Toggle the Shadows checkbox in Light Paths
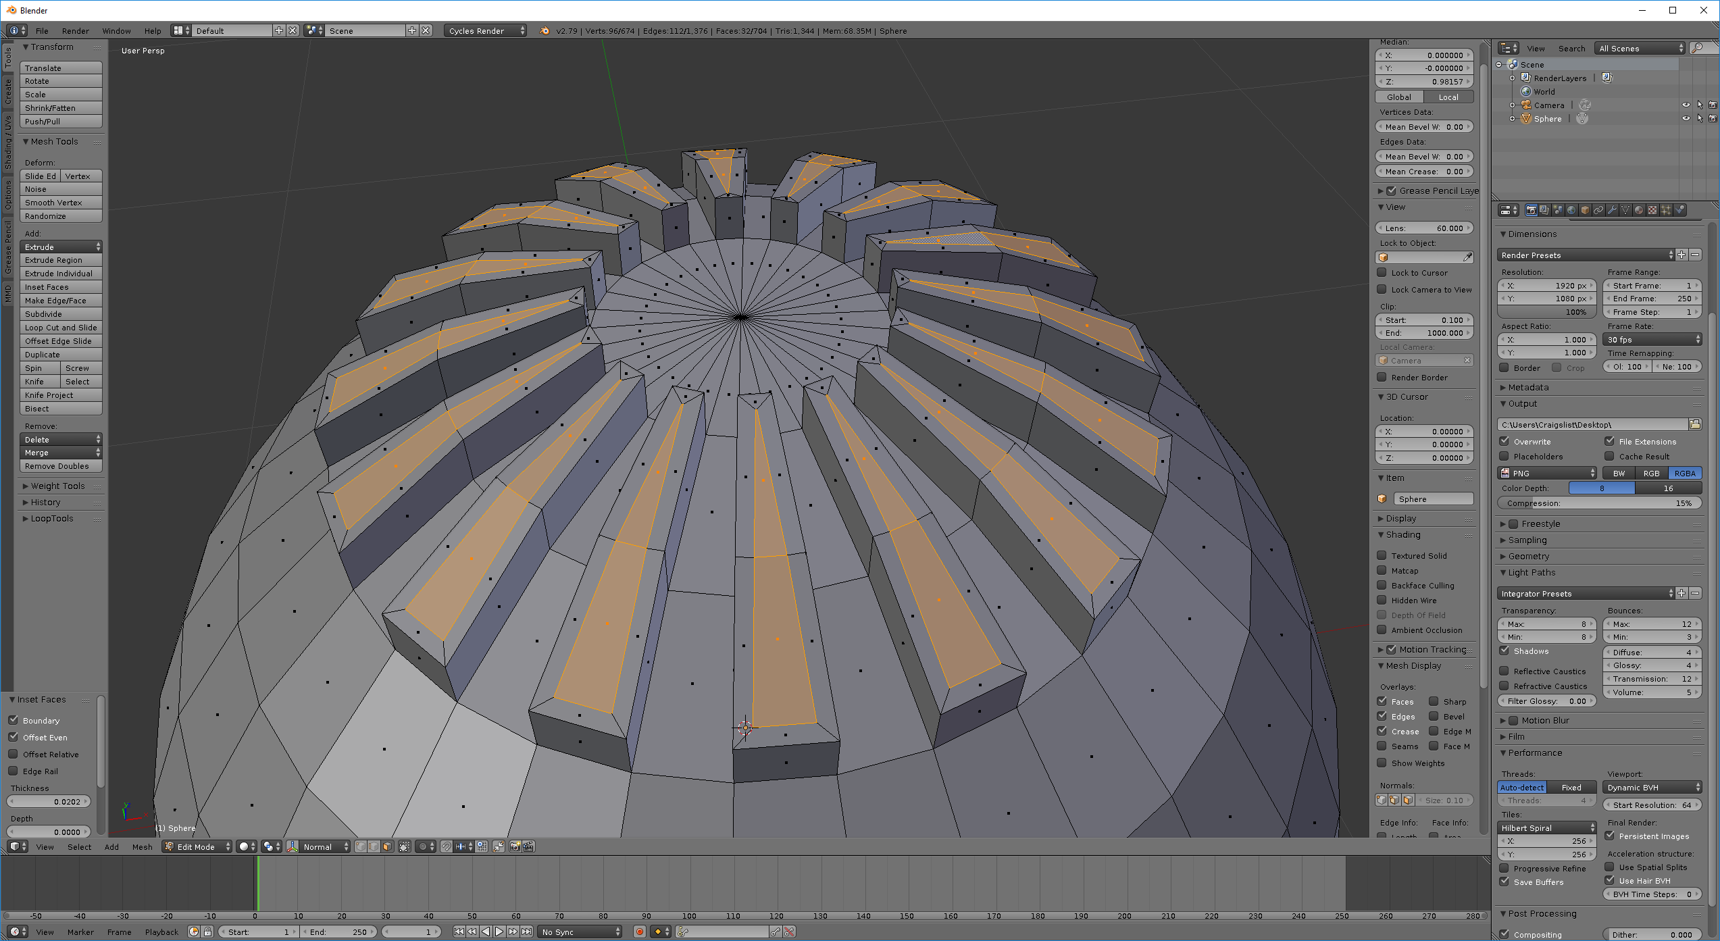 [x=1504, y=651]
